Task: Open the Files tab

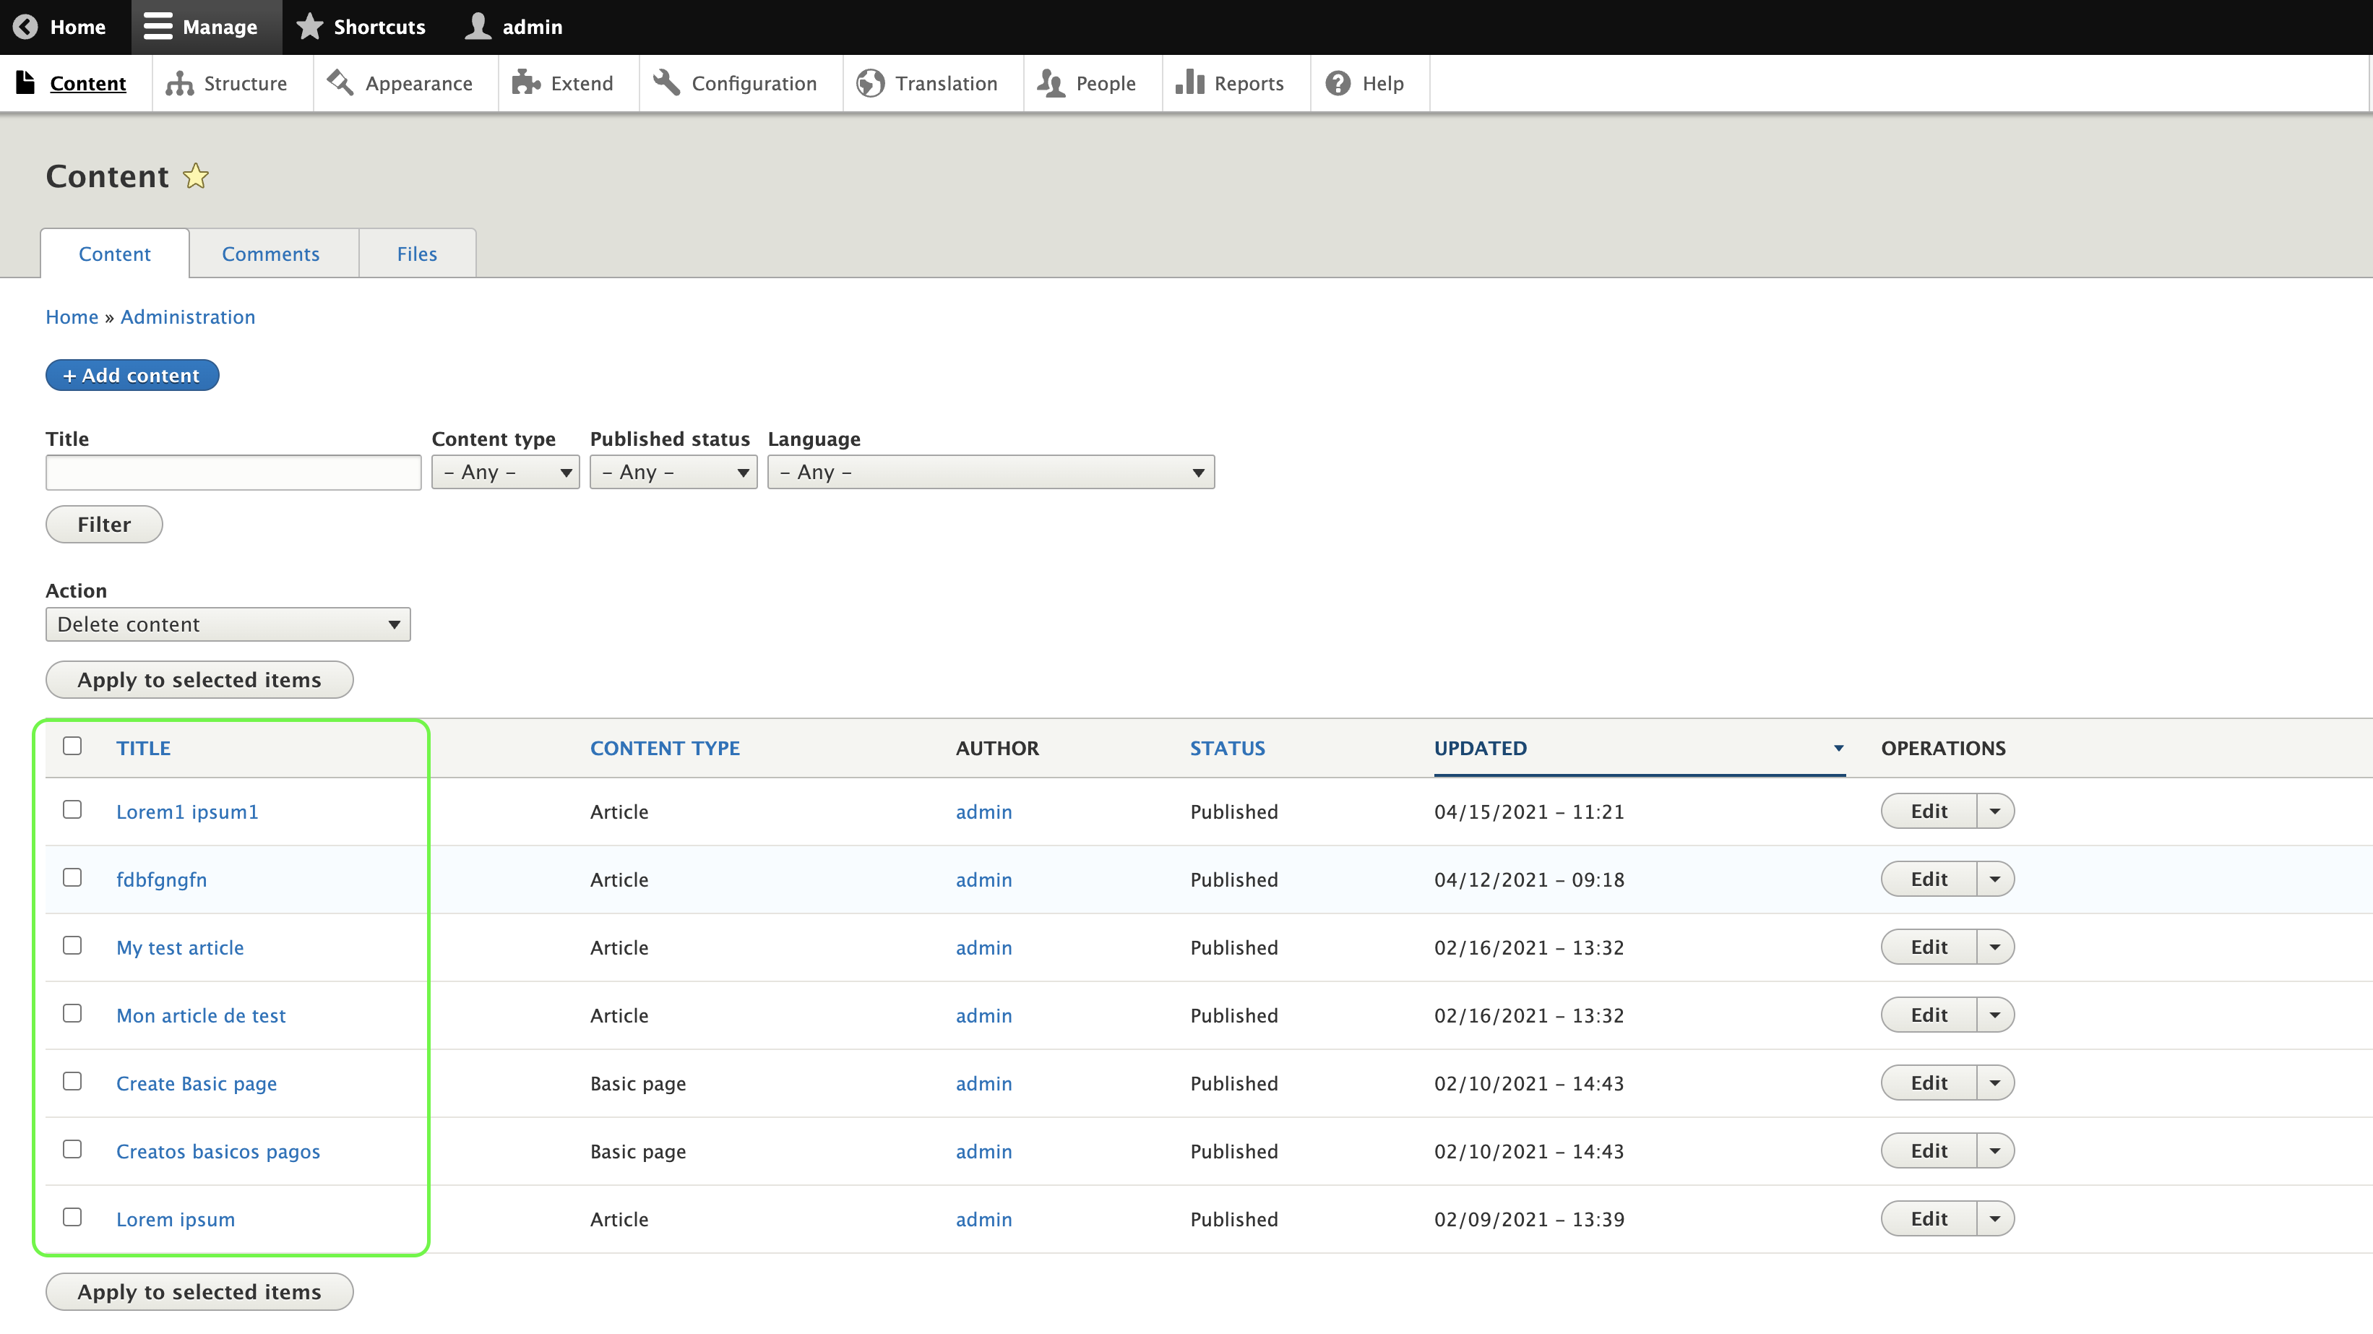Action: [416, 254]
